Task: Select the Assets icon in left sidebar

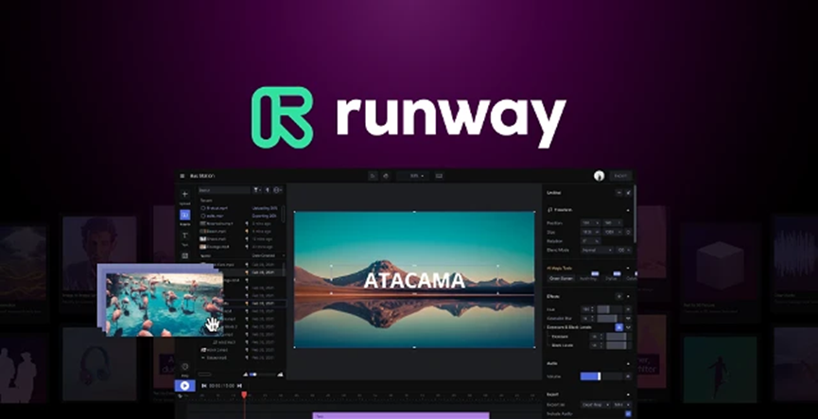Action: [x=184, y=215]
